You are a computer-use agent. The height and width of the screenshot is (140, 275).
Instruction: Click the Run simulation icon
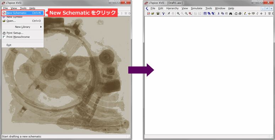coord(169,13)
